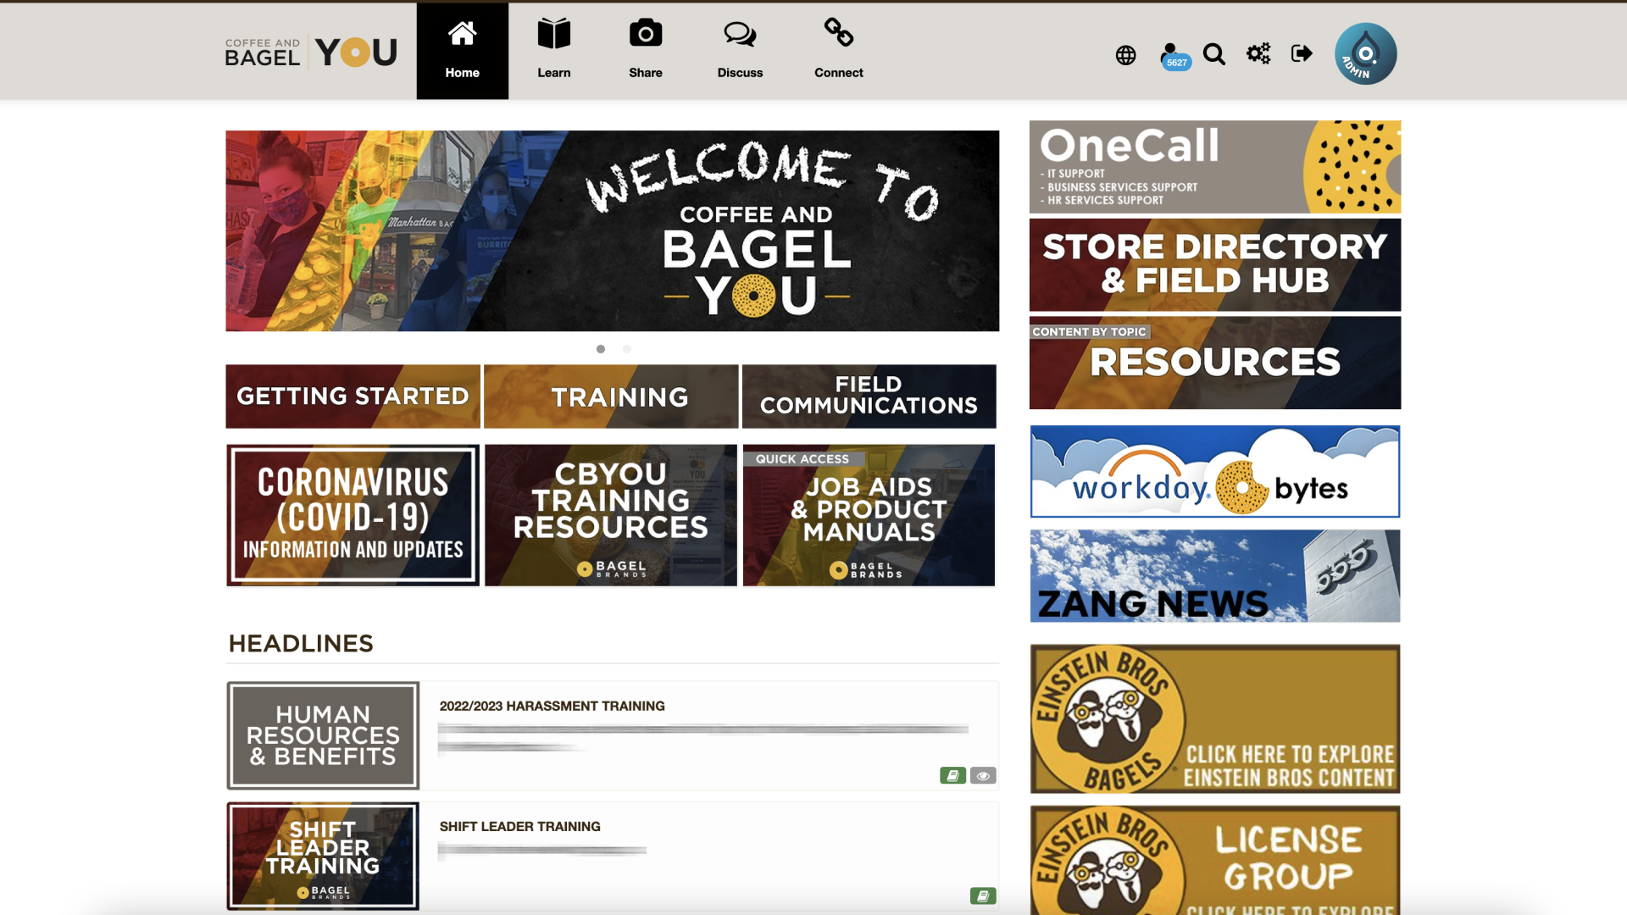Image resolution: width=1627 pixels, height=915 pixels.
Task: Click the Getting Started button
Action: point(353,396)
